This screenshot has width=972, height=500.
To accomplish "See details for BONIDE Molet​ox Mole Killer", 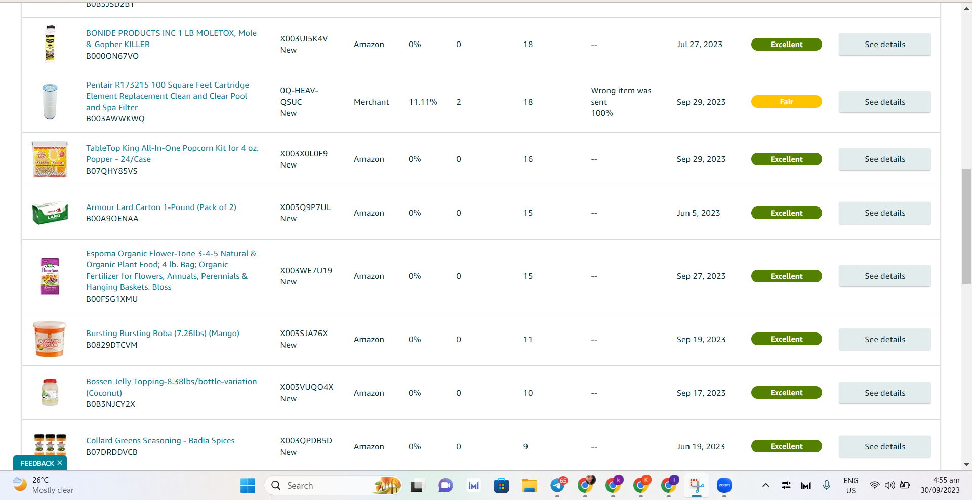I will [885, 45].
